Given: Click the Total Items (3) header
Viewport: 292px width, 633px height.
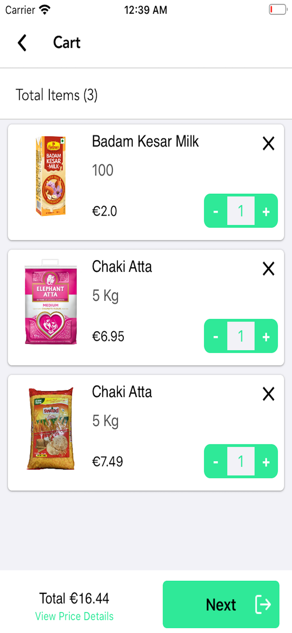Looking at the screenshot, I should [56, 95].
